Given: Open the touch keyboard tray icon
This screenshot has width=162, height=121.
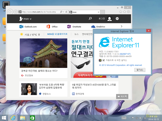Looking at the screenshot, I should click(x=124, y=118).
